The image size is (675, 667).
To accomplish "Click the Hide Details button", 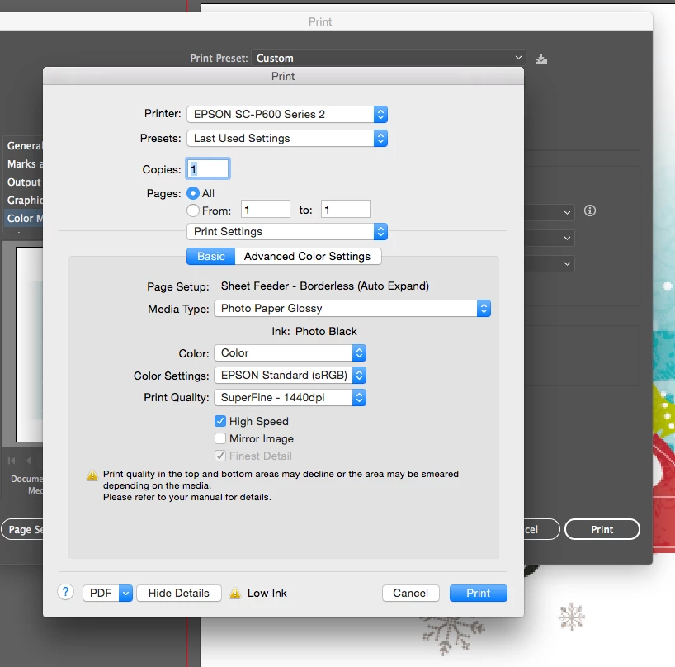I will [x=178, y=594].
